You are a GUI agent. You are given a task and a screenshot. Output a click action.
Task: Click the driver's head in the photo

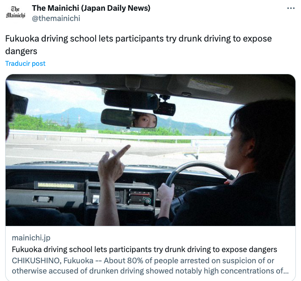257,134
